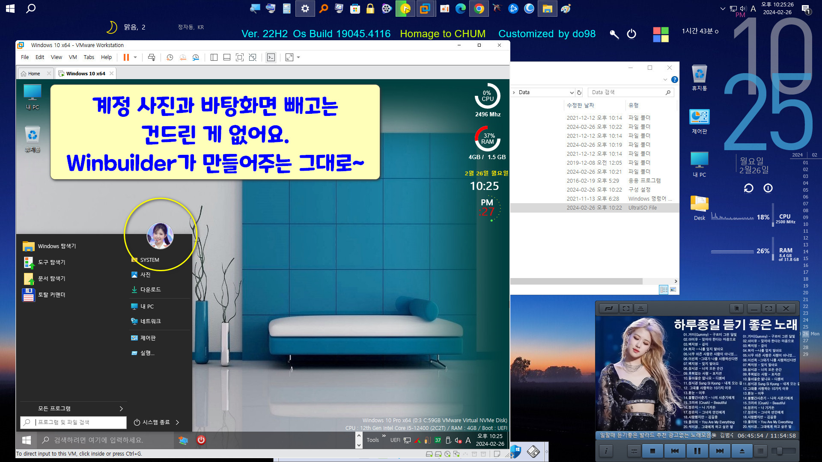Viewport: 822px width, 462px height.
Task: Open snapshot manager in VMware toolbar
Action: (196, 57)
